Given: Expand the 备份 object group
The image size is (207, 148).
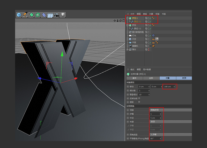Looking at the screenshot, I should [x=127, y=49].
